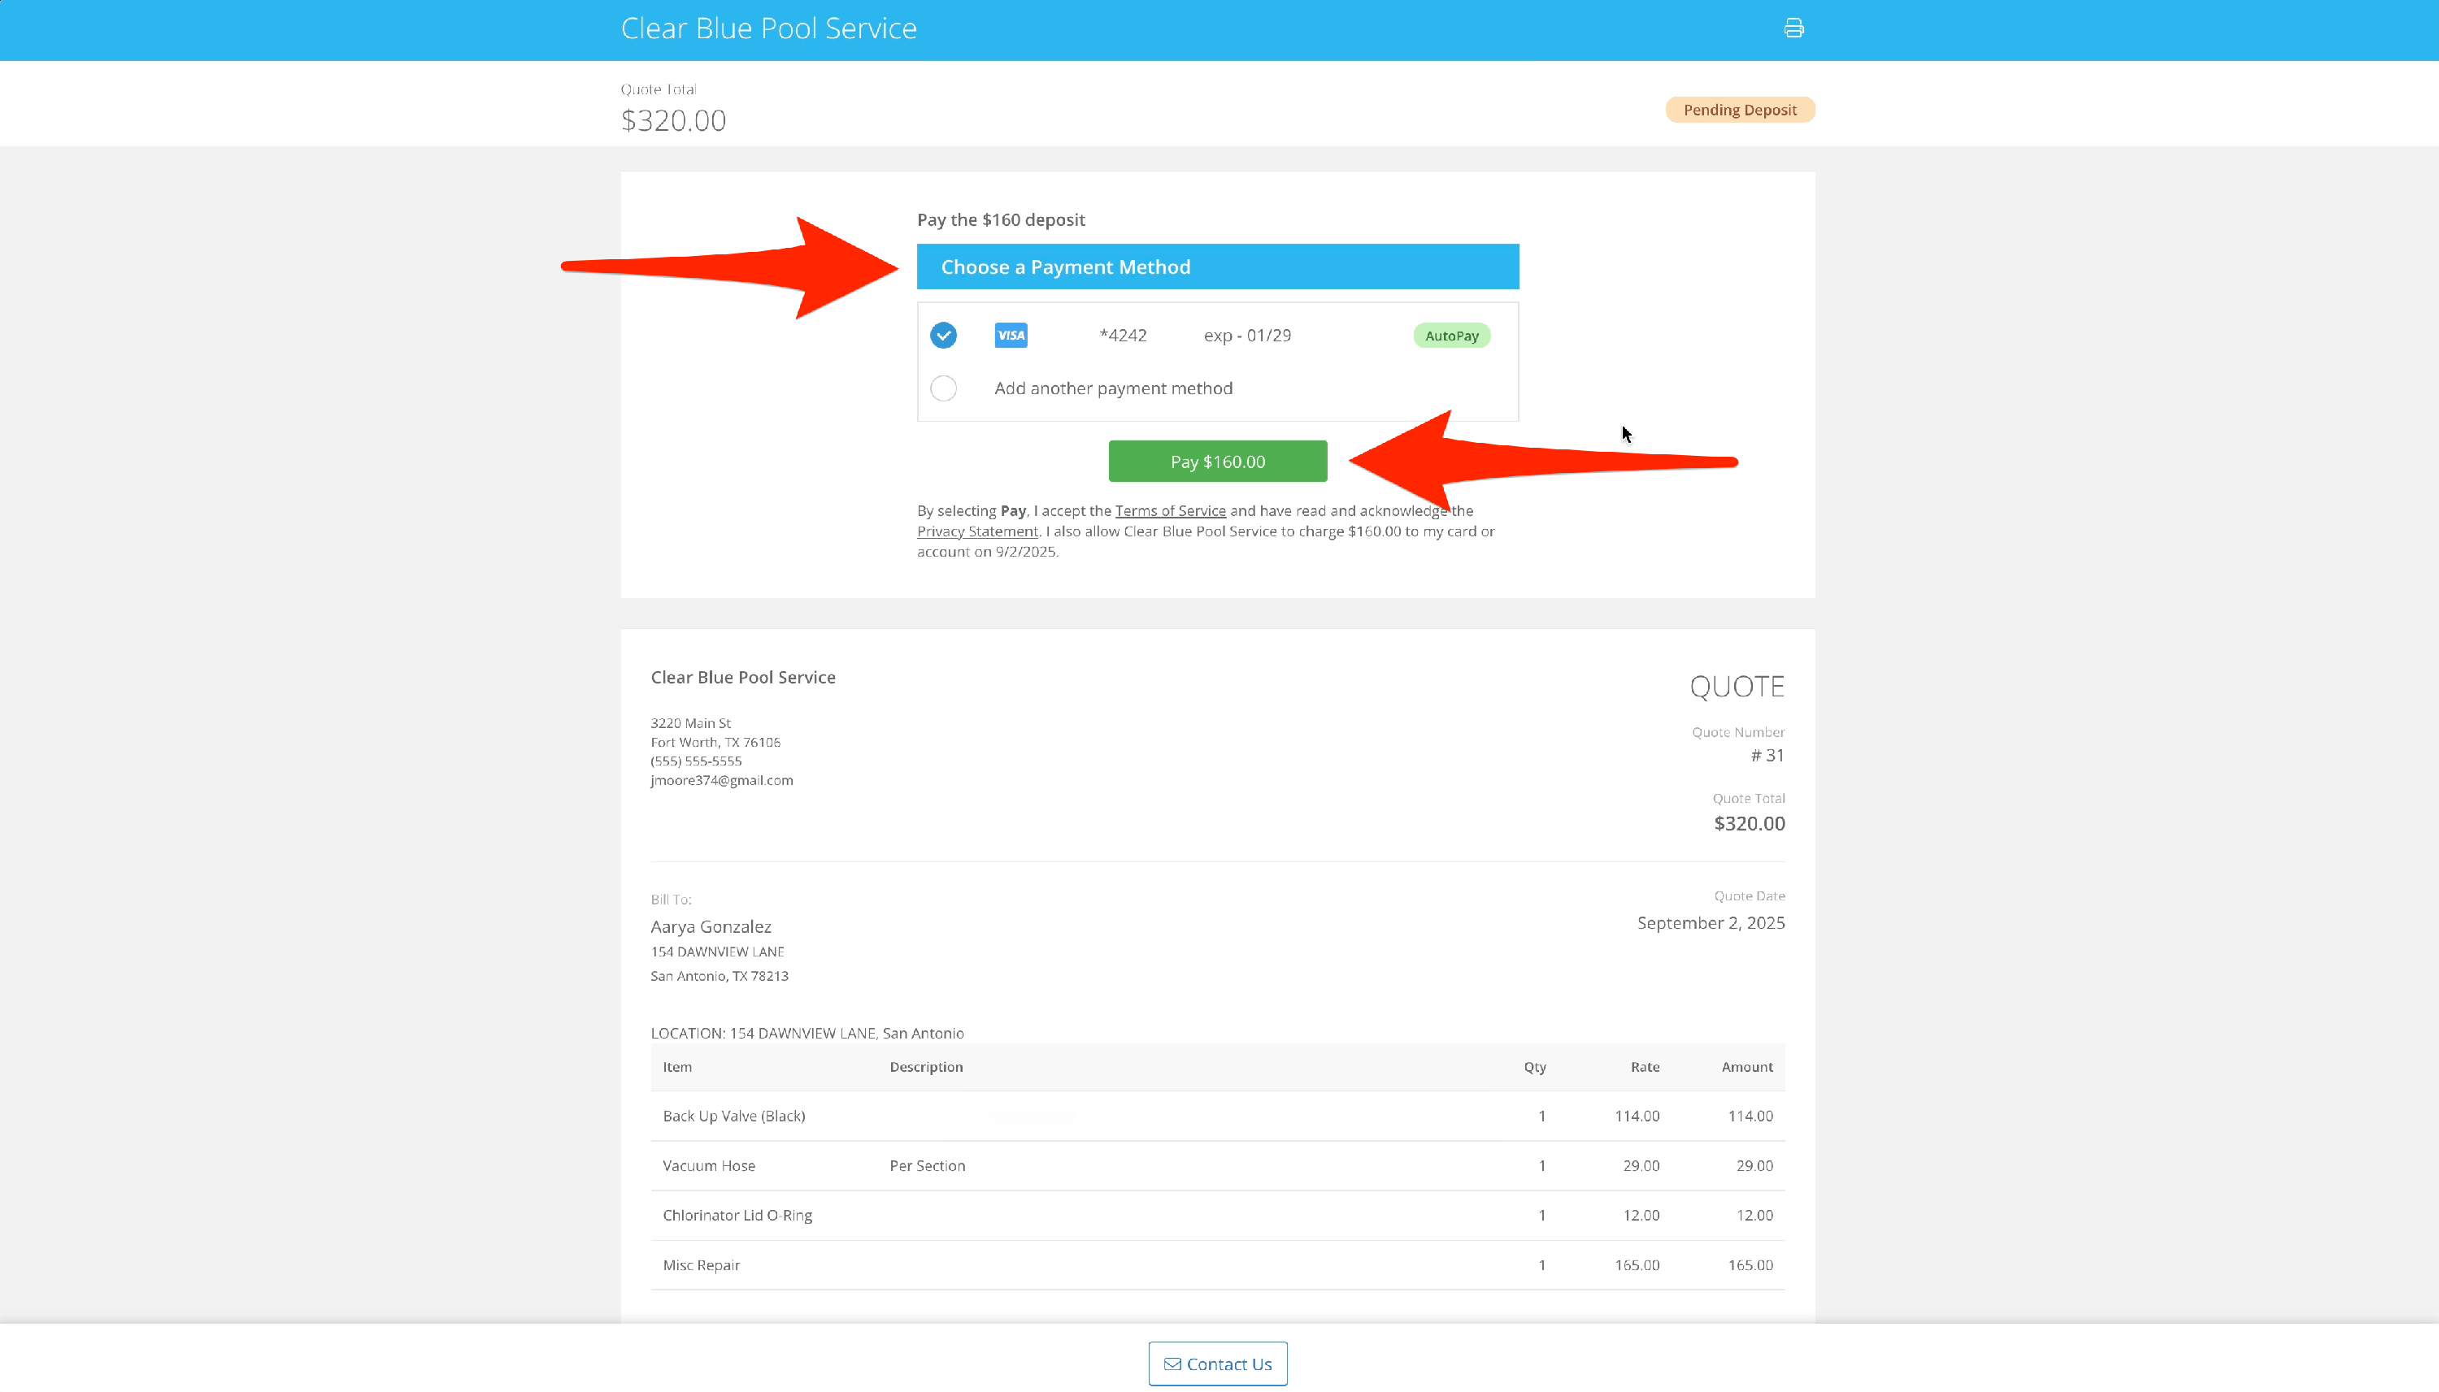
Task: Click the Description column header
Action: coord(926,1067)
